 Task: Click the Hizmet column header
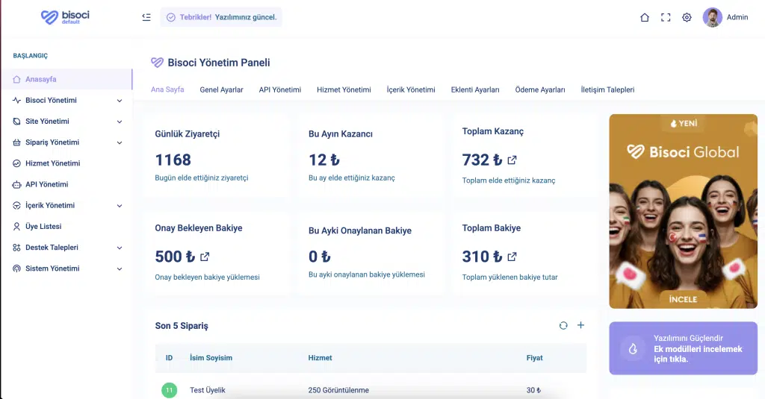pos(320,357)
